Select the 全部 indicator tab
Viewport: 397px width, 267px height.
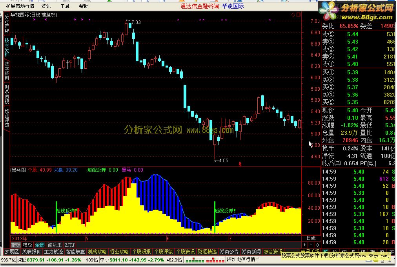[x=40, y=245]
